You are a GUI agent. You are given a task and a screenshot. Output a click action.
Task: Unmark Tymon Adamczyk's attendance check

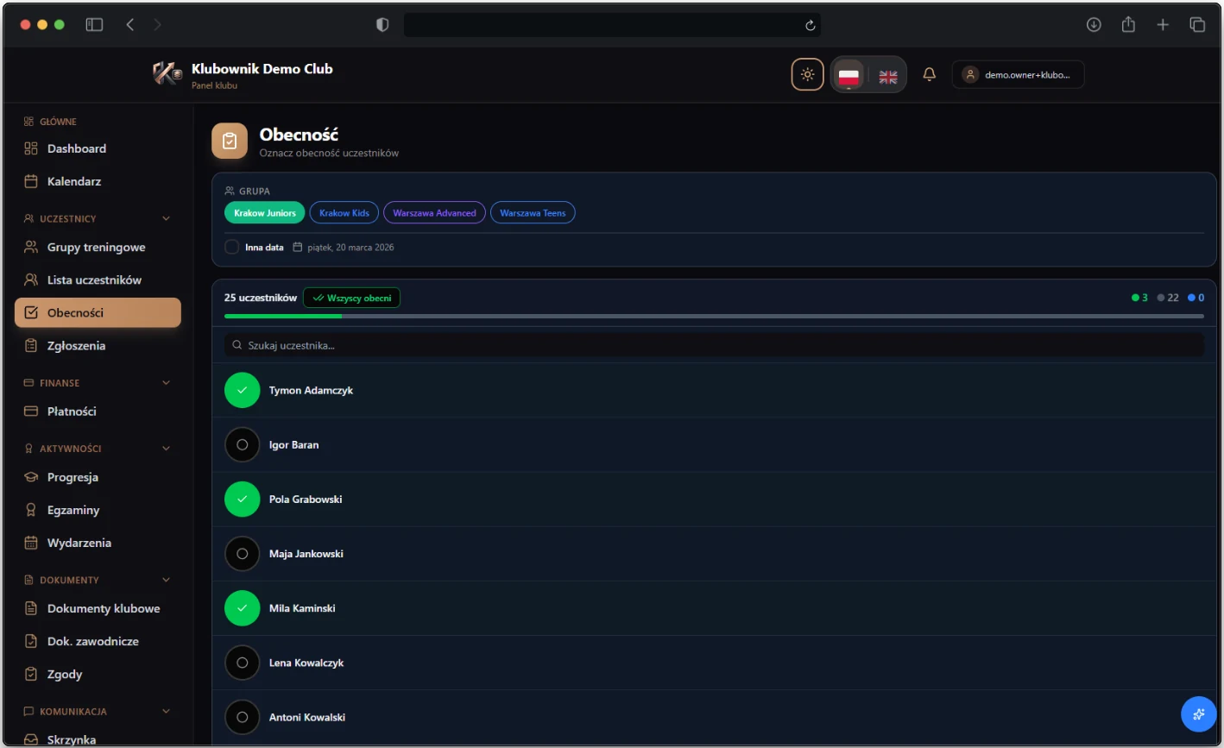242,391
